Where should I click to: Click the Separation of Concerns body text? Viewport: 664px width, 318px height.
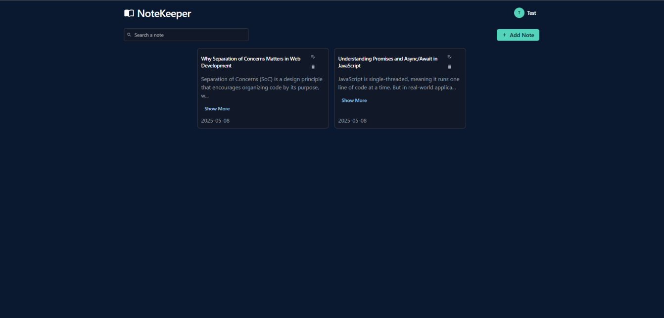tap(262, 88)
